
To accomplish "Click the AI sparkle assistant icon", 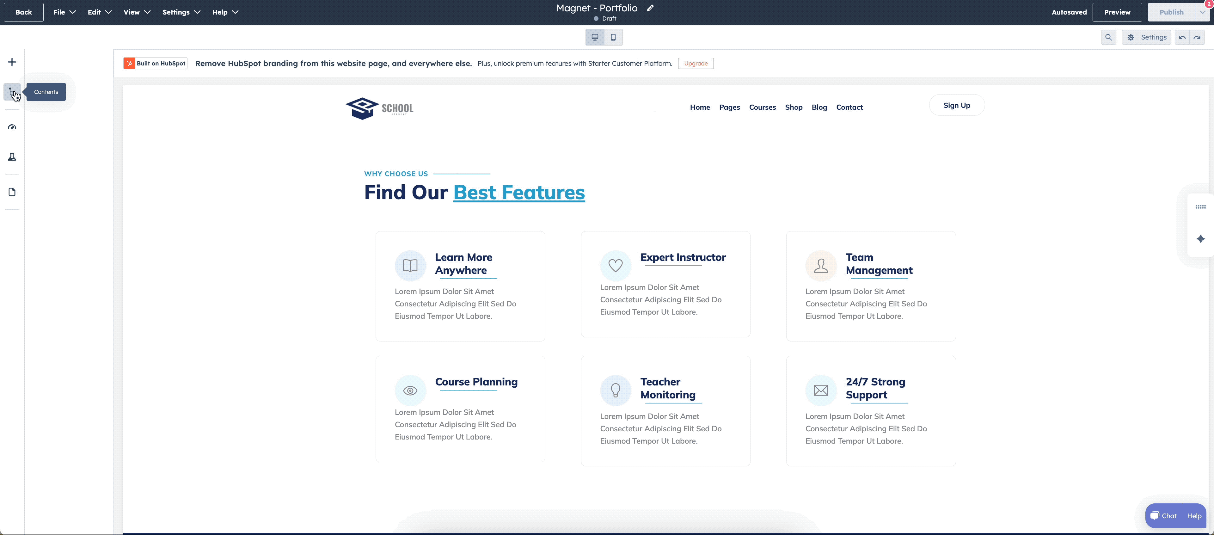I will tap(1200, 239).
